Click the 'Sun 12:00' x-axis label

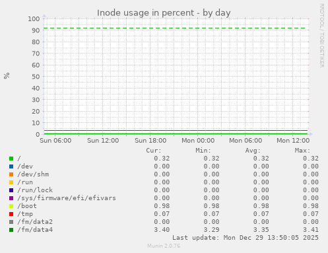[x=103, y=141]
